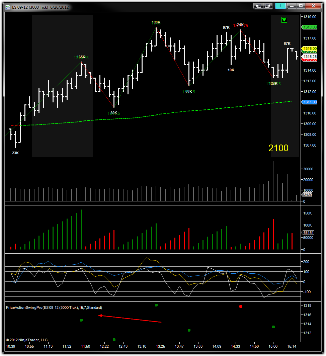Close the ES 09-12 chart window
326x356 pixels.
313,6
